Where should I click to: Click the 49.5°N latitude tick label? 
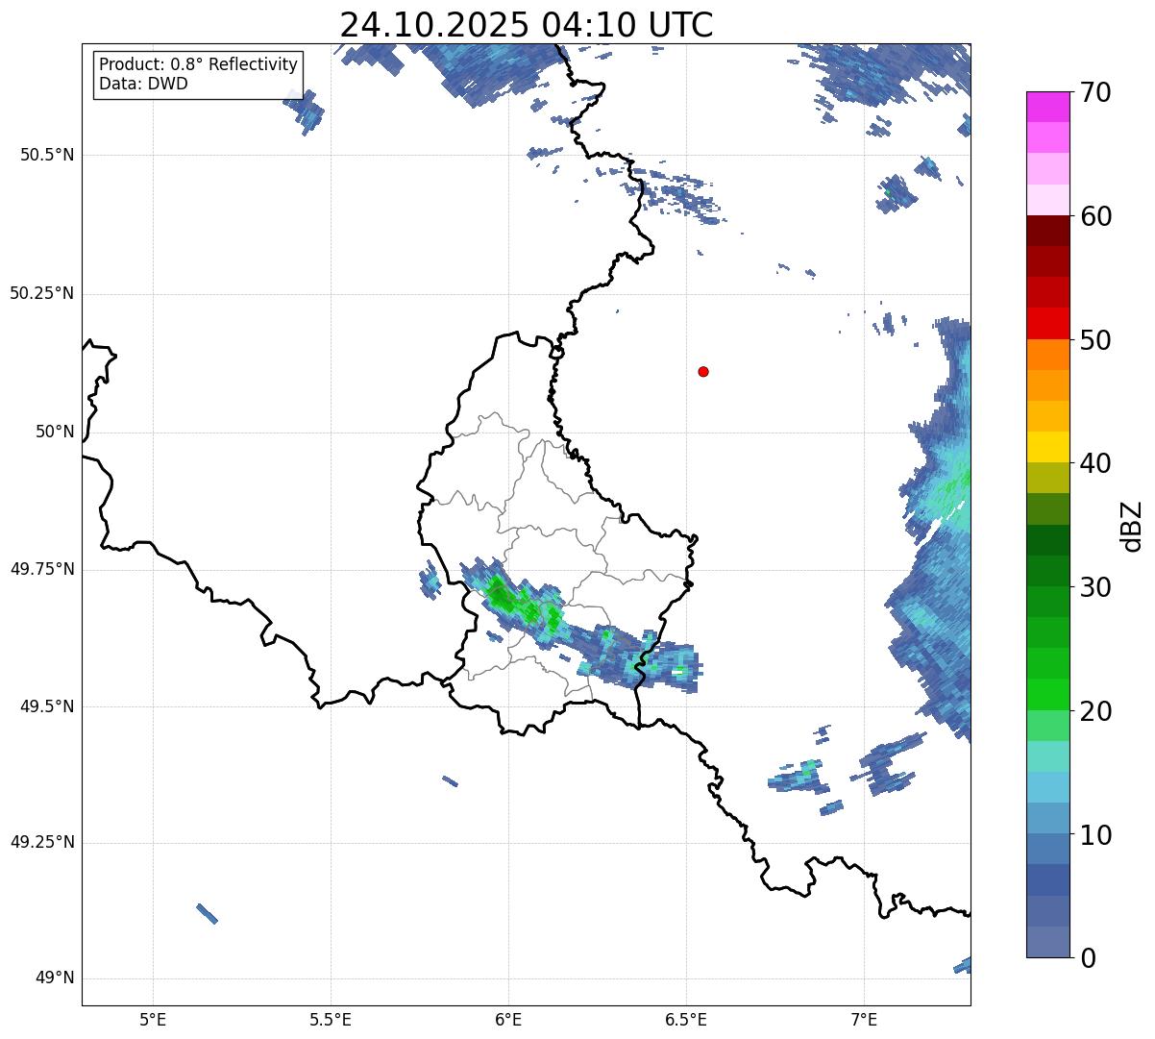(47, 706)
